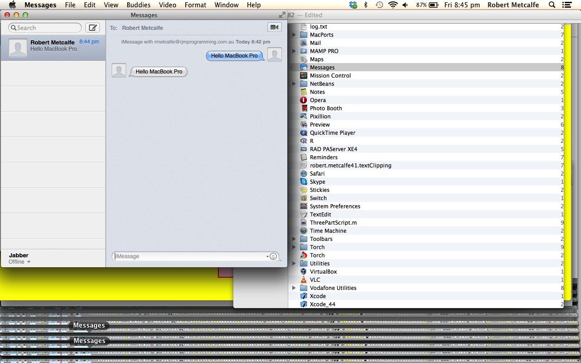This screenshot has width=581, height=363.
Task: Open Spotlight search in menu bar
Action: point(552,5)
